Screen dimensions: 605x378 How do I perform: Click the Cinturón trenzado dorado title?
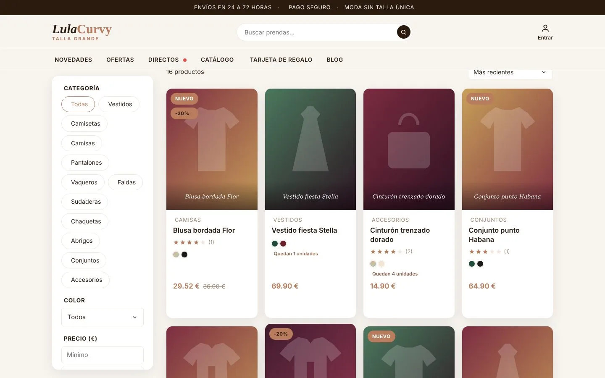(x=400, y=235)
